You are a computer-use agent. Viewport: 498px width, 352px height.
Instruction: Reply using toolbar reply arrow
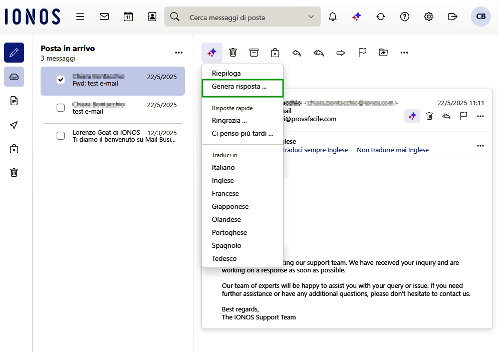tap(297, 53)
